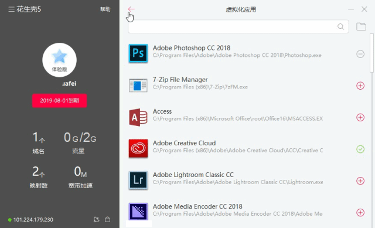Remove Adobe Photoshop CC 2018 with minus button
This screenshot has width=375, height=228.
360,54
